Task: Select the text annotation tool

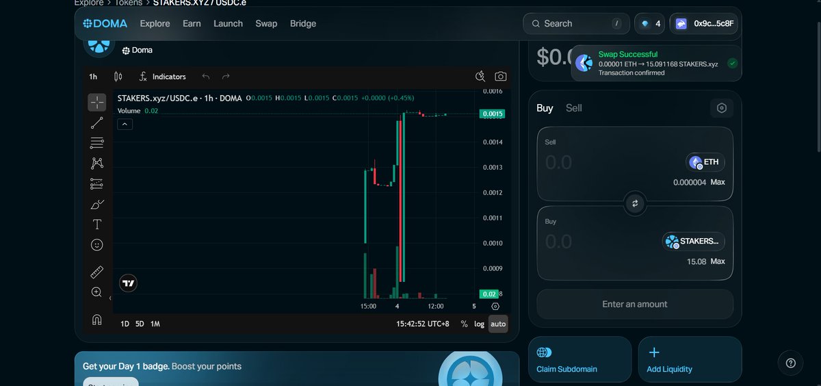Action: click(x=96, y=224)
